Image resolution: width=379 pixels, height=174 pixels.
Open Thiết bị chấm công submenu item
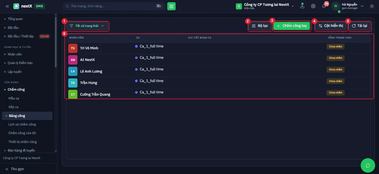(x=22, y=142)
